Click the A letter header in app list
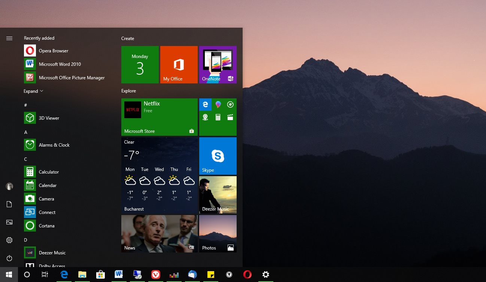The image size is (486, 282). coord(25,132)
